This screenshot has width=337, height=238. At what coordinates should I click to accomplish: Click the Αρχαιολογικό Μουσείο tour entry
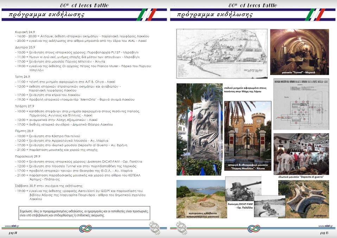tap(62, 141)
